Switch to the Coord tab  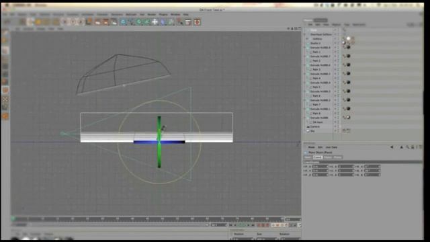coord(318,157)
